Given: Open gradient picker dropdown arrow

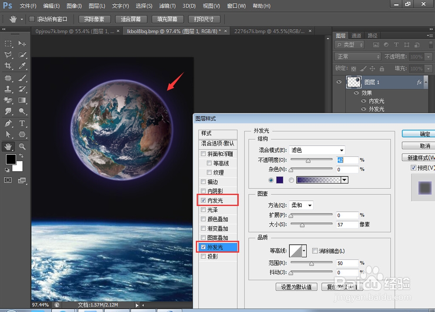Looking at the screenshot, I should point(345,180).
